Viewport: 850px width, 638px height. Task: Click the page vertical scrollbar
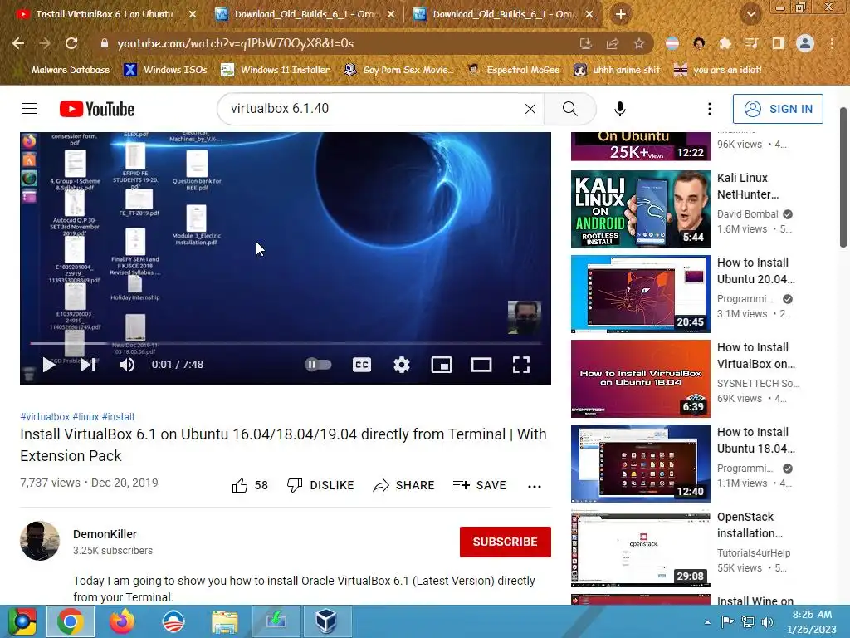click(x=843, y=177)
